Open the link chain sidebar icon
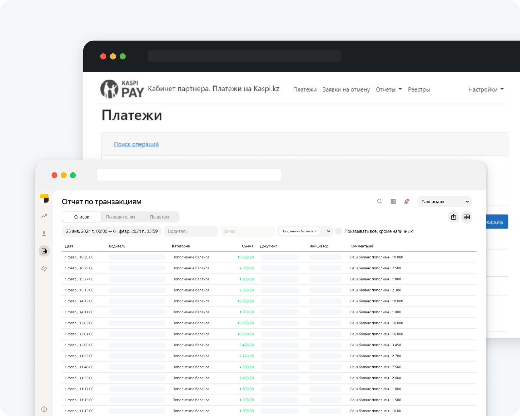 click(44, 268)
